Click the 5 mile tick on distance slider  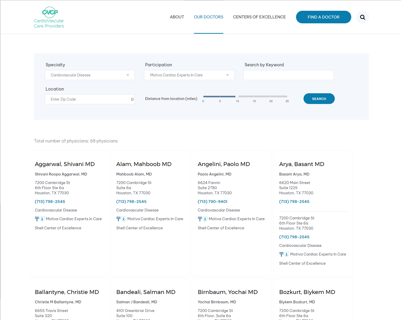click(x=220, y=96)
